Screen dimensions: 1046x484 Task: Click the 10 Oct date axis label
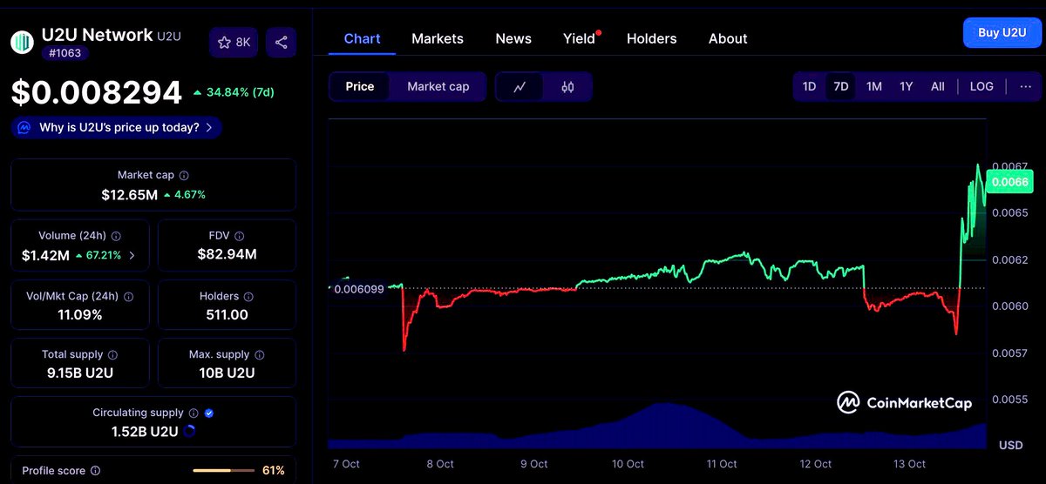pyautogui.click(x=628, y=464)
